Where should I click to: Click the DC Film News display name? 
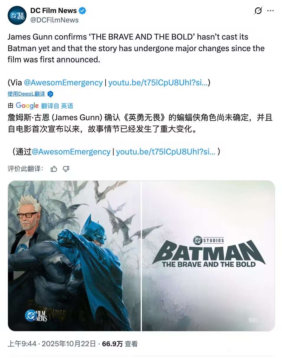53,11
